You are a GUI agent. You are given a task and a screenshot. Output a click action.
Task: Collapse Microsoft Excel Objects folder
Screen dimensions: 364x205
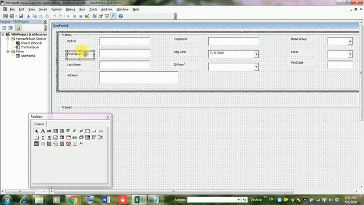click(x=7, y=39)
